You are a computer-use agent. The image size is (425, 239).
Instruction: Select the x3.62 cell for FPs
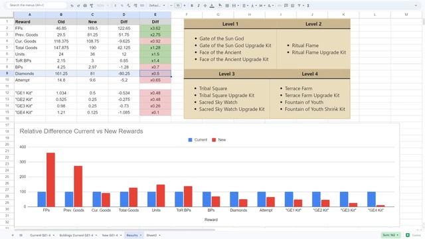[x=155, y=28]
